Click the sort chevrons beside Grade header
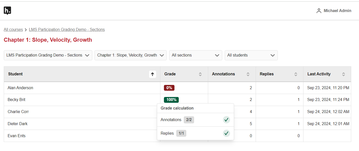 click(x=200, y=74)
